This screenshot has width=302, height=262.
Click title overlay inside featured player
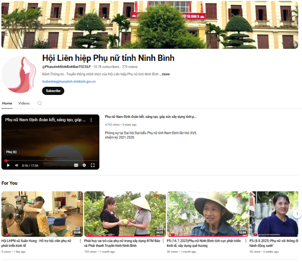[x=45, y=120]
